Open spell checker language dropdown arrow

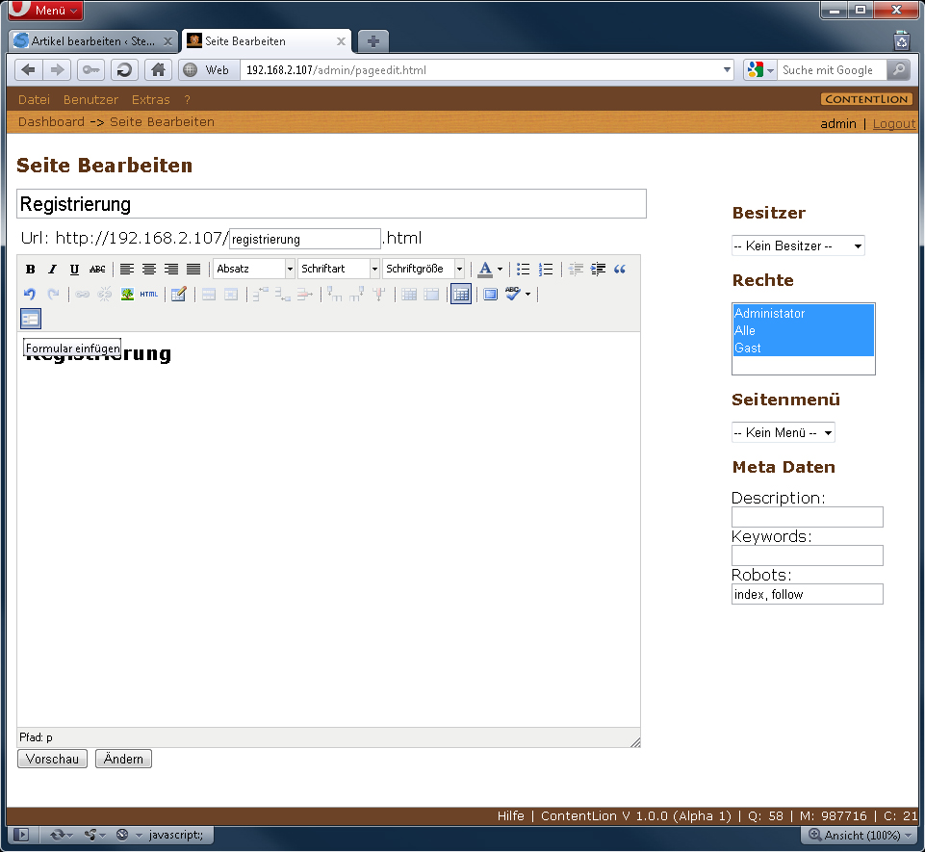pyautogui.click(x=528, y=294)
